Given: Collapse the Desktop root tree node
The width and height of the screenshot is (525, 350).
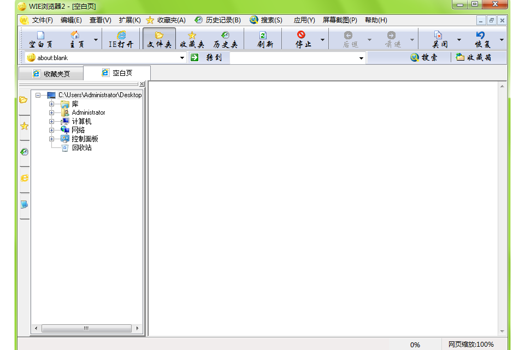Looking at the screenshot, I should [x=38, y=96].
